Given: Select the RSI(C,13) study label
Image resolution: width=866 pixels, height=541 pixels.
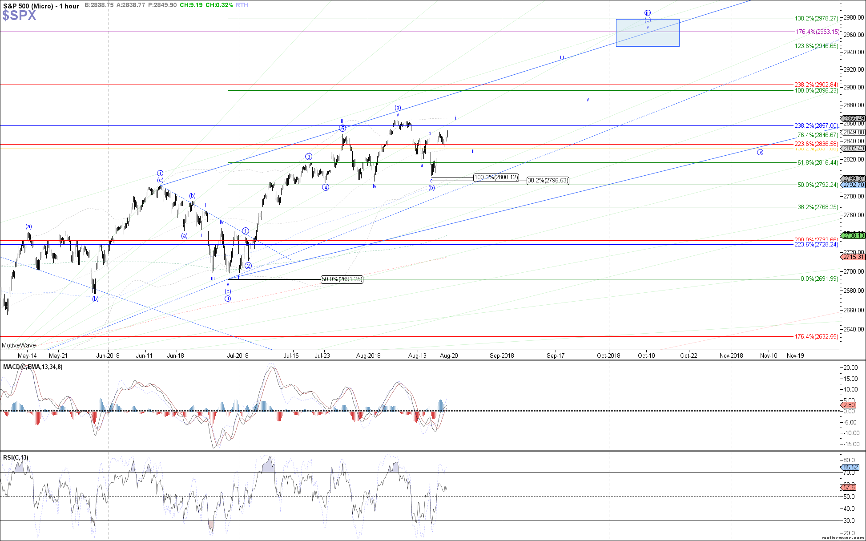Looking at the screenshot, I should pyautogui.click(x=16, y=457).
